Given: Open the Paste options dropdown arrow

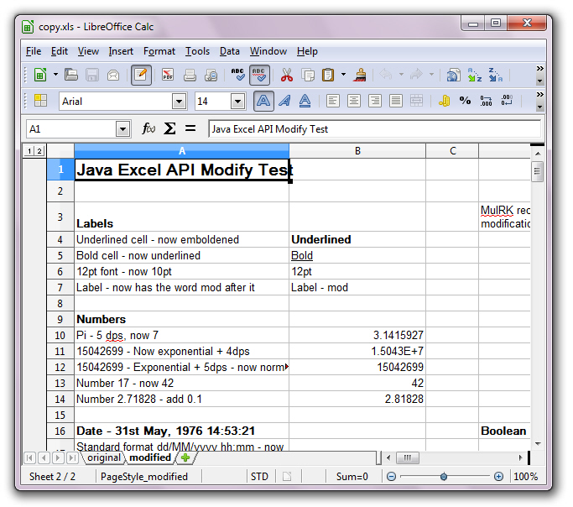Looking at the screenshot, I should 343,75.
